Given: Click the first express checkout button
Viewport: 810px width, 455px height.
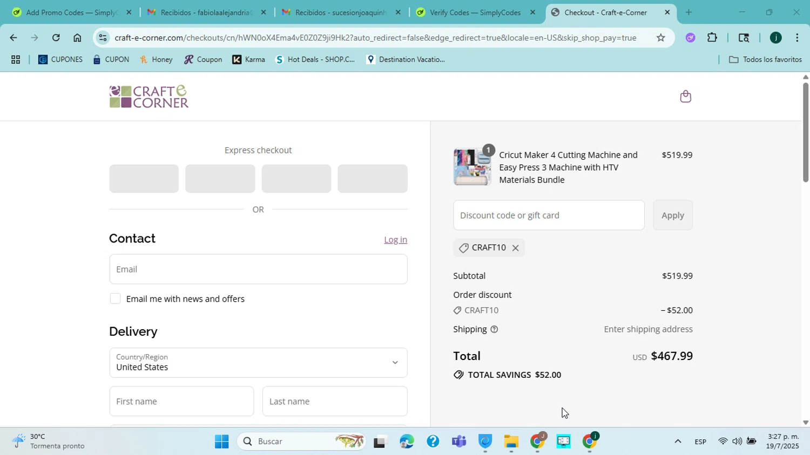Looking at the screenshot, I should tap(144, 179).
